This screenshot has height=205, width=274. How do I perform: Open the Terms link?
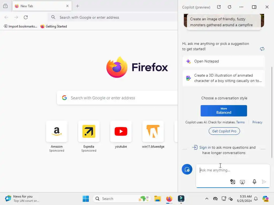point(240,122)
